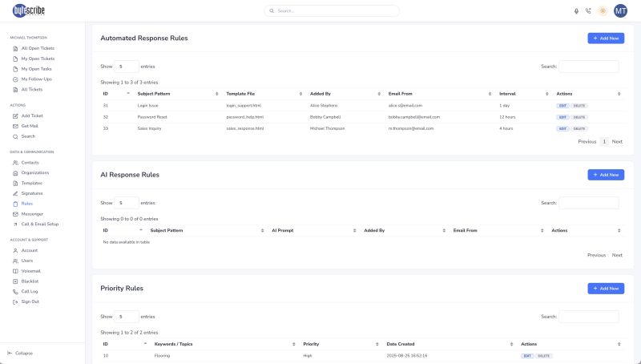This screenshot has width=641, height=364.
Task: Add new AI Response Rule
Action: coord(605,174)
